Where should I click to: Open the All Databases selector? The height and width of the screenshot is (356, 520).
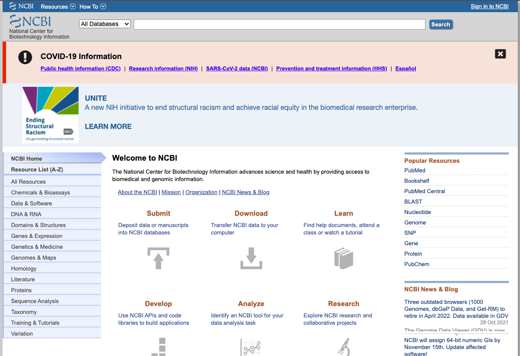point(105,24)
